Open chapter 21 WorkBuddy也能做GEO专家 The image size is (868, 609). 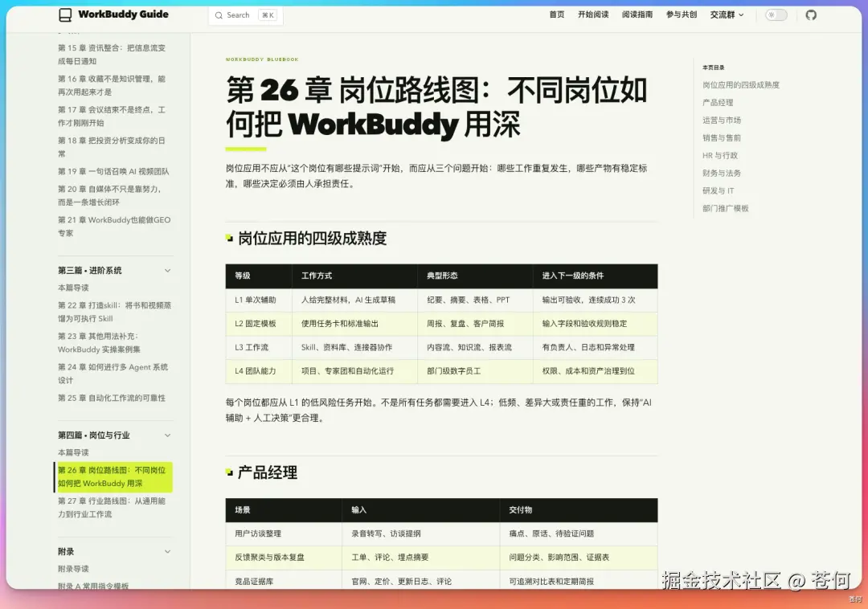click(x=115, y=227)
